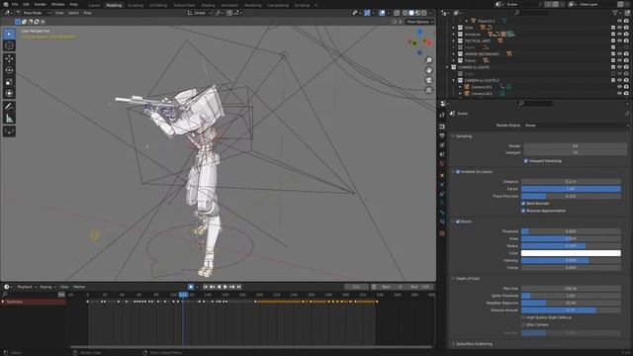Viewport: 633px width, 356px height.
Task: Select the Rotate tool
Action: pos(9,70)
